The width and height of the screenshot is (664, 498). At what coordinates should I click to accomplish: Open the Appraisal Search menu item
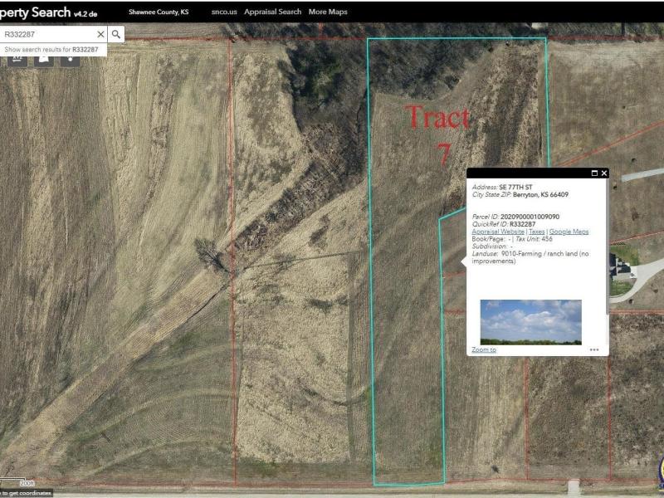click(x=272, y=12)
